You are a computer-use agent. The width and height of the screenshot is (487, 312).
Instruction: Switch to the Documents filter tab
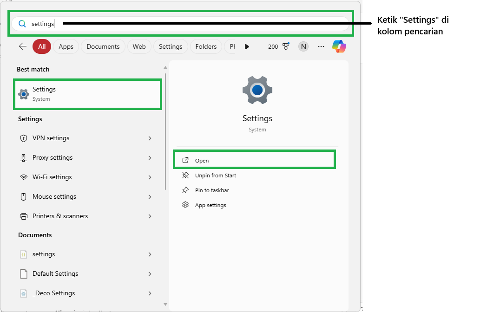[103, 46]
